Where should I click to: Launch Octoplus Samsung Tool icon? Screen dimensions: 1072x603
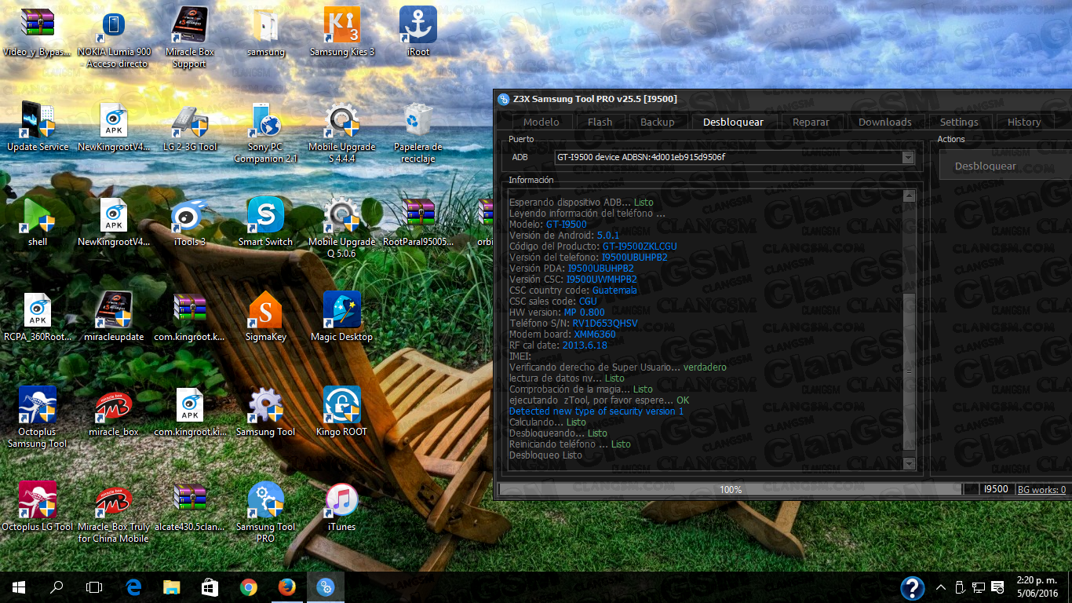tap(38, 405)
